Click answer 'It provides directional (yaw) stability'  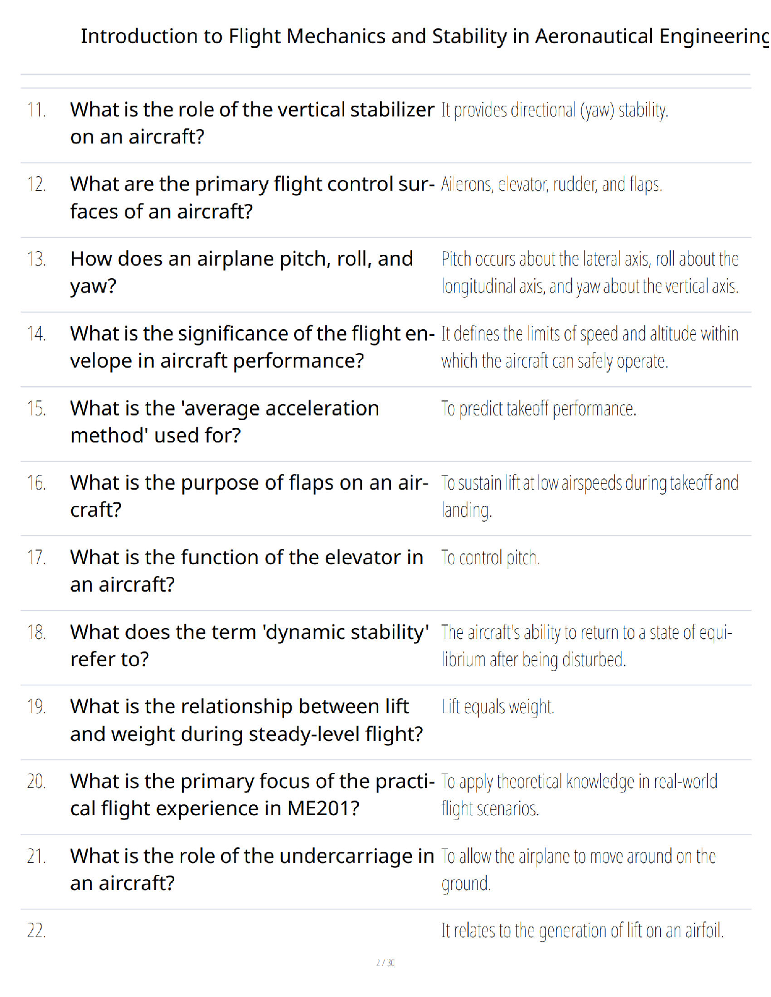(554, 110)
